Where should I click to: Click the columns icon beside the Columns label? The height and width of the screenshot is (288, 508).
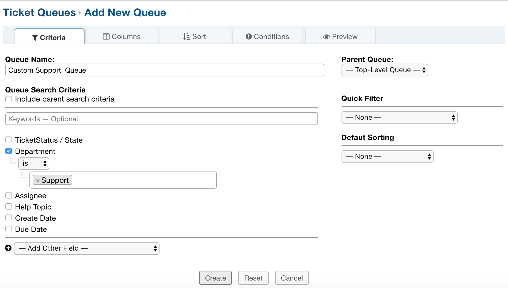pyautogui.click(x=106, y=36)
